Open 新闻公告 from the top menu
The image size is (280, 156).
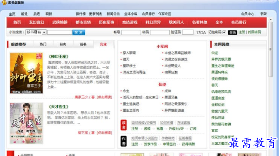(x=113, y=14)
